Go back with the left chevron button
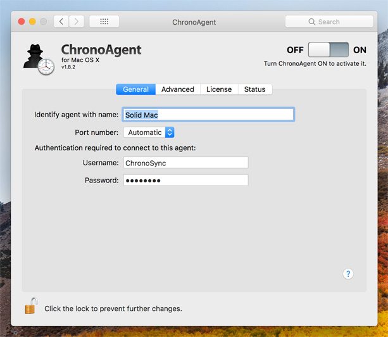The height and width of the screenshot is (337, 388). tap(61, 22)
